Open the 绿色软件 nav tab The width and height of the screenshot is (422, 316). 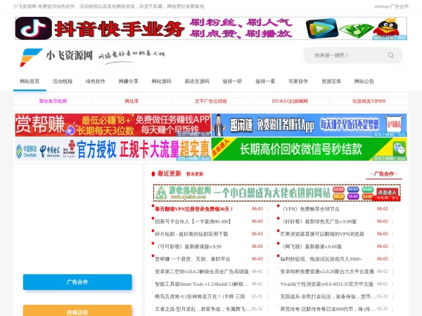95,81
